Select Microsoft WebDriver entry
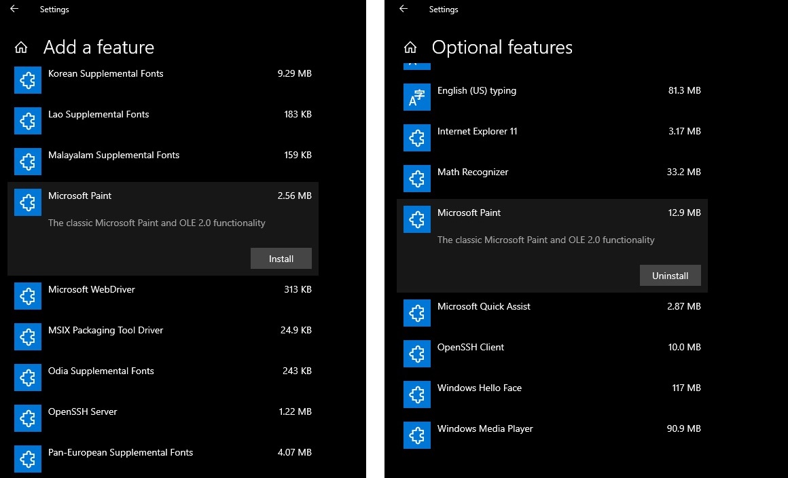788x478 pixels. pos(163,296)
